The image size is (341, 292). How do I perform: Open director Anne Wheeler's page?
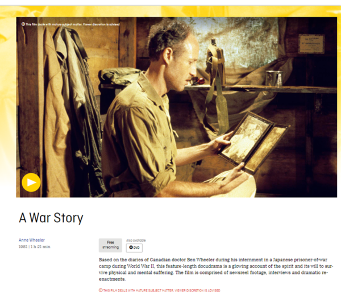[32, 240]
